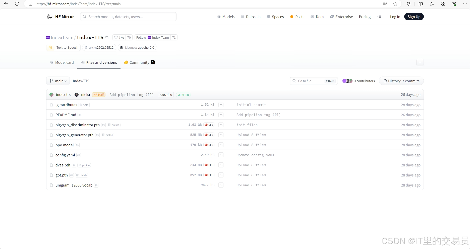Download bigvgan_discriminator.pth
The height and width of the screenshot is (249, 470).
click(x=221, y=125)
